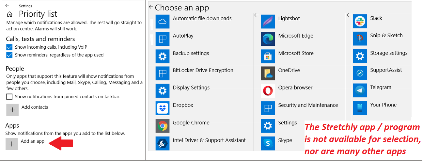This screenshot has height=161, width=423.
Task: Click the Add contacts plus button
Action: [x=12, y=110]
